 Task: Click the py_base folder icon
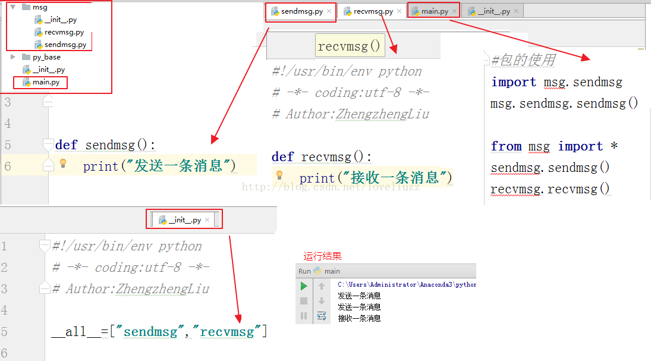[26, 56]
